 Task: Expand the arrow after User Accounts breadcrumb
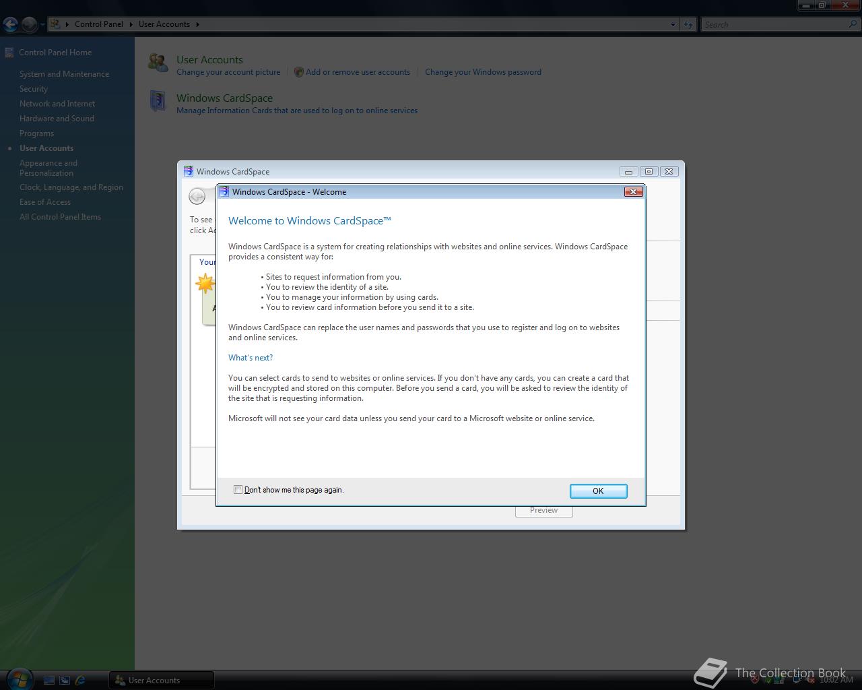coord(198,24)
